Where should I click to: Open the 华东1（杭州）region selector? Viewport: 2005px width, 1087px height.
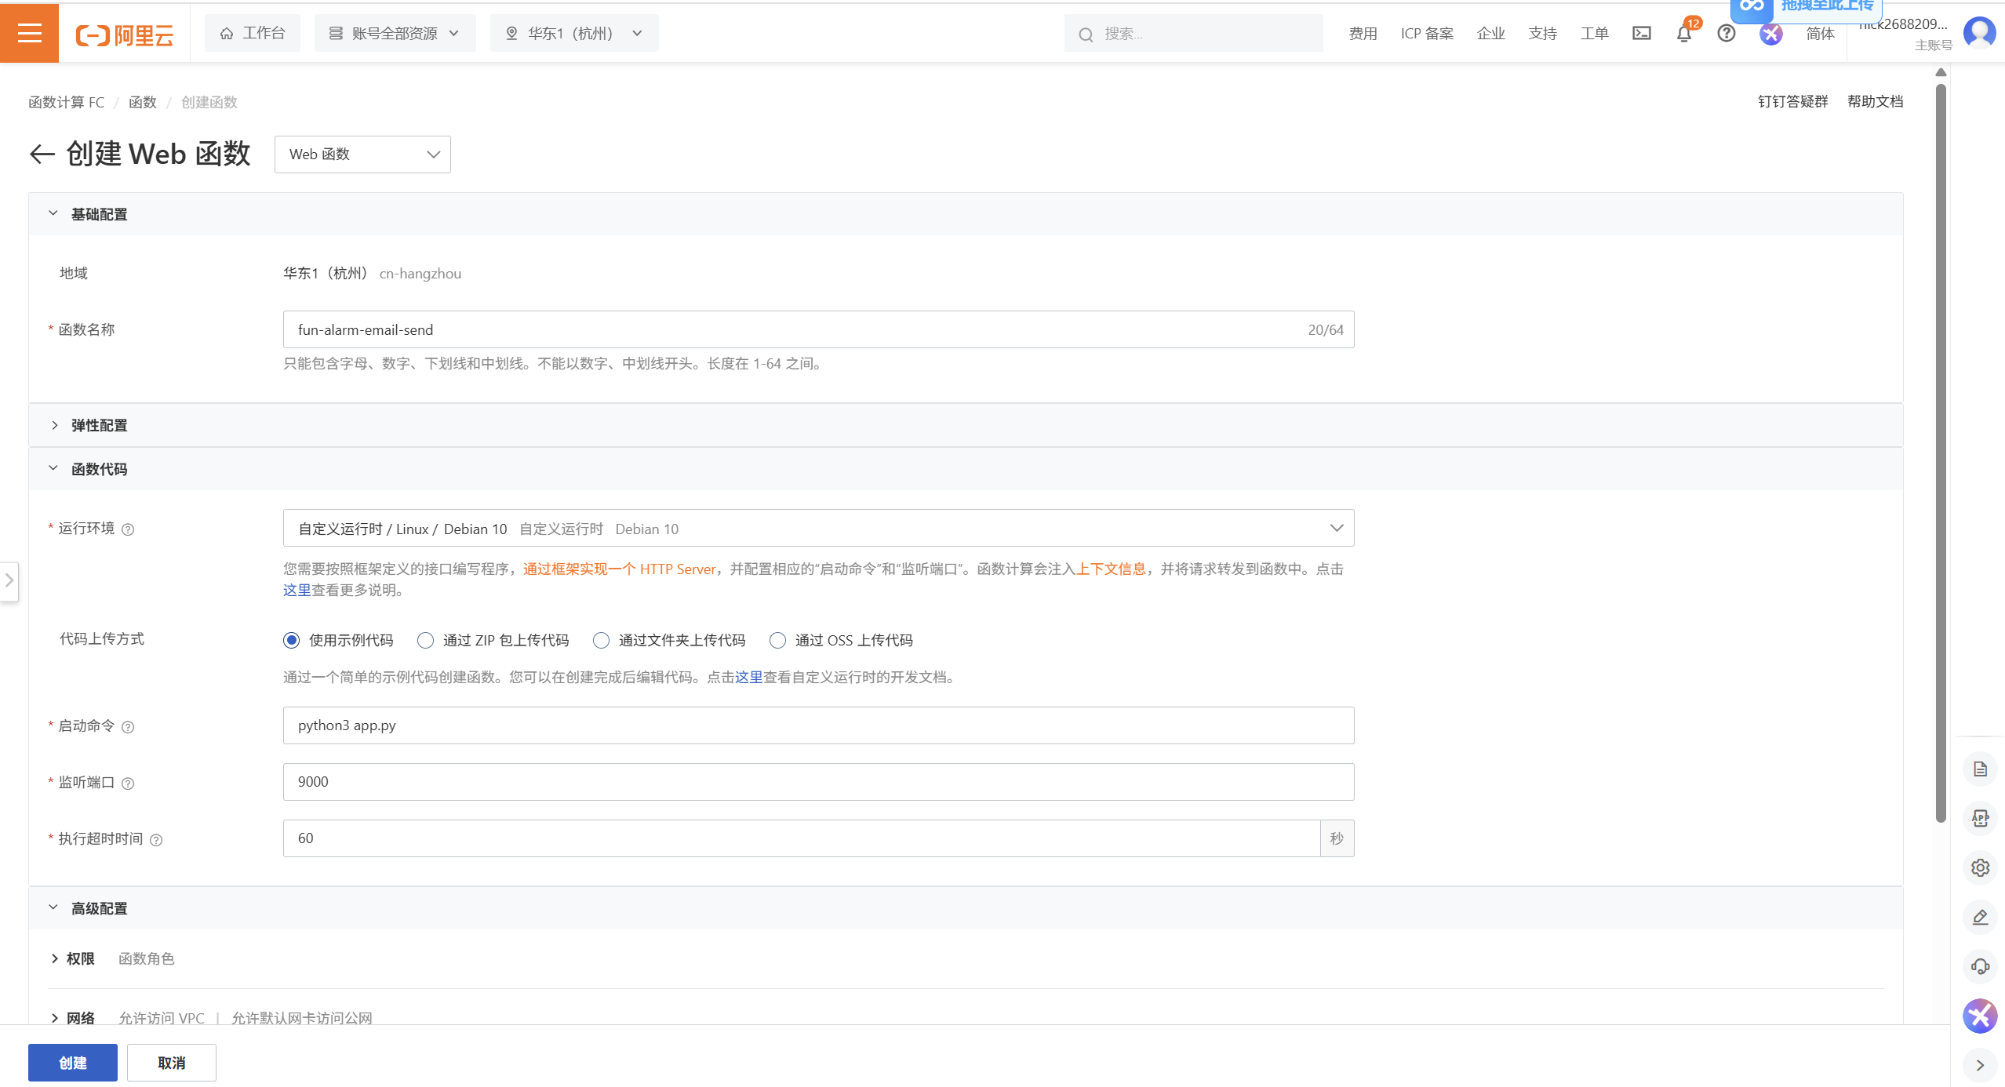574,33
